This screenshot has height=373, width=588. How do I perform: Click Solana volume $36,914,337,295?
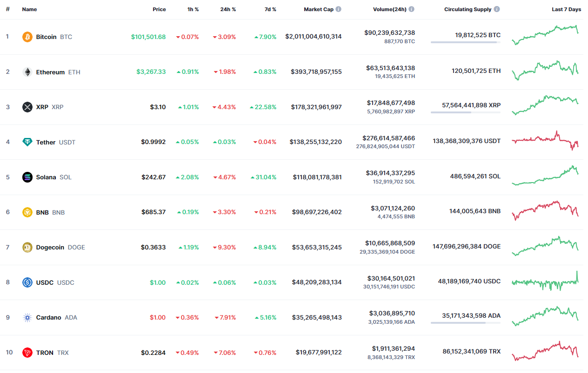[x=391, y=173]
